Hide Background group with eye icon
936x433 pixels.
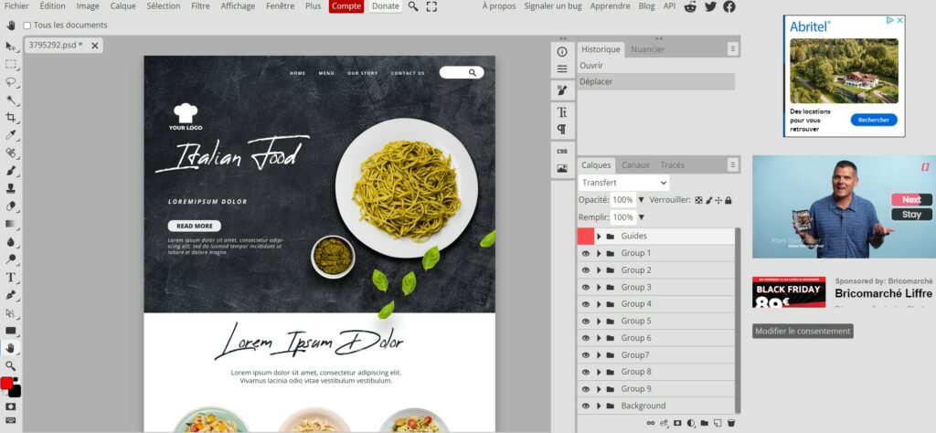[586, 406]
